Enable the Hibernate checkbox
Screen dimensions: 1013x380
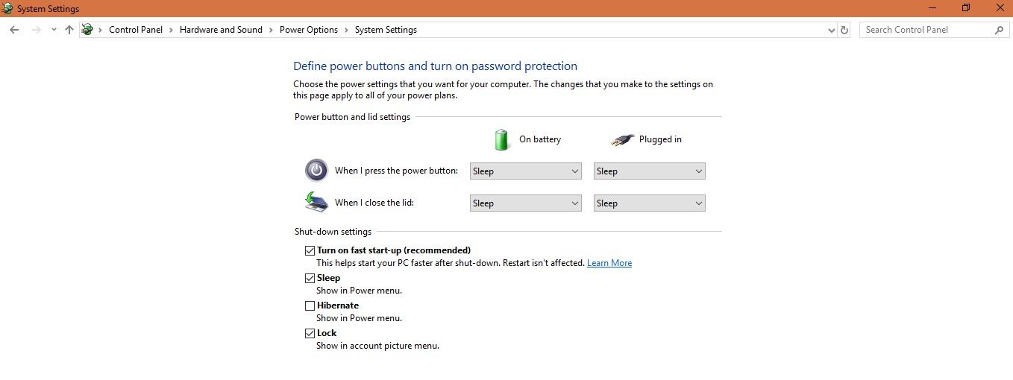pyautogui.click(x=310, y=305)
